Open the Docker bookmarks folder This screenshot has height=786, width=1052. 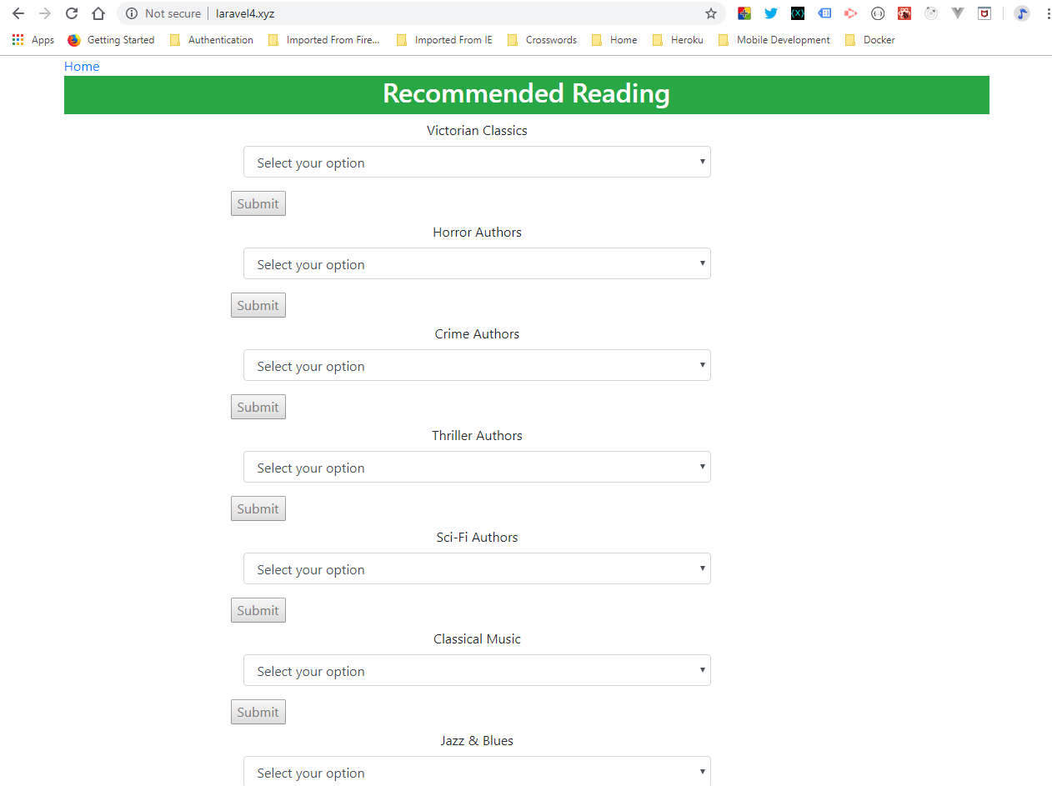(870, 40)
